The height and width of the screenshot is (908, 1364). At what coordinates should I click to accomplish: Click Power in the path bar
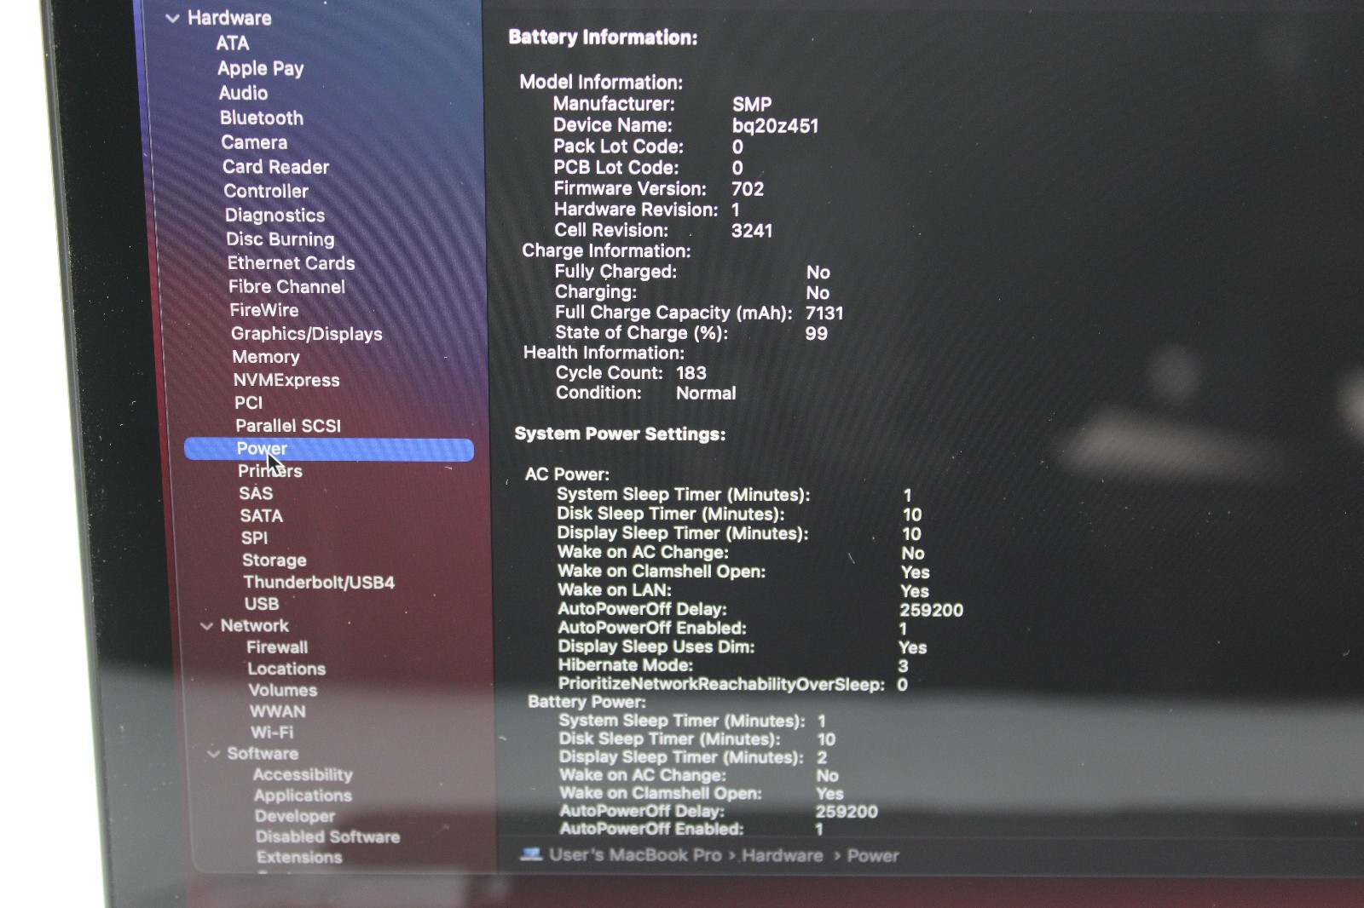pyautogui.click(x=873, y=855)
